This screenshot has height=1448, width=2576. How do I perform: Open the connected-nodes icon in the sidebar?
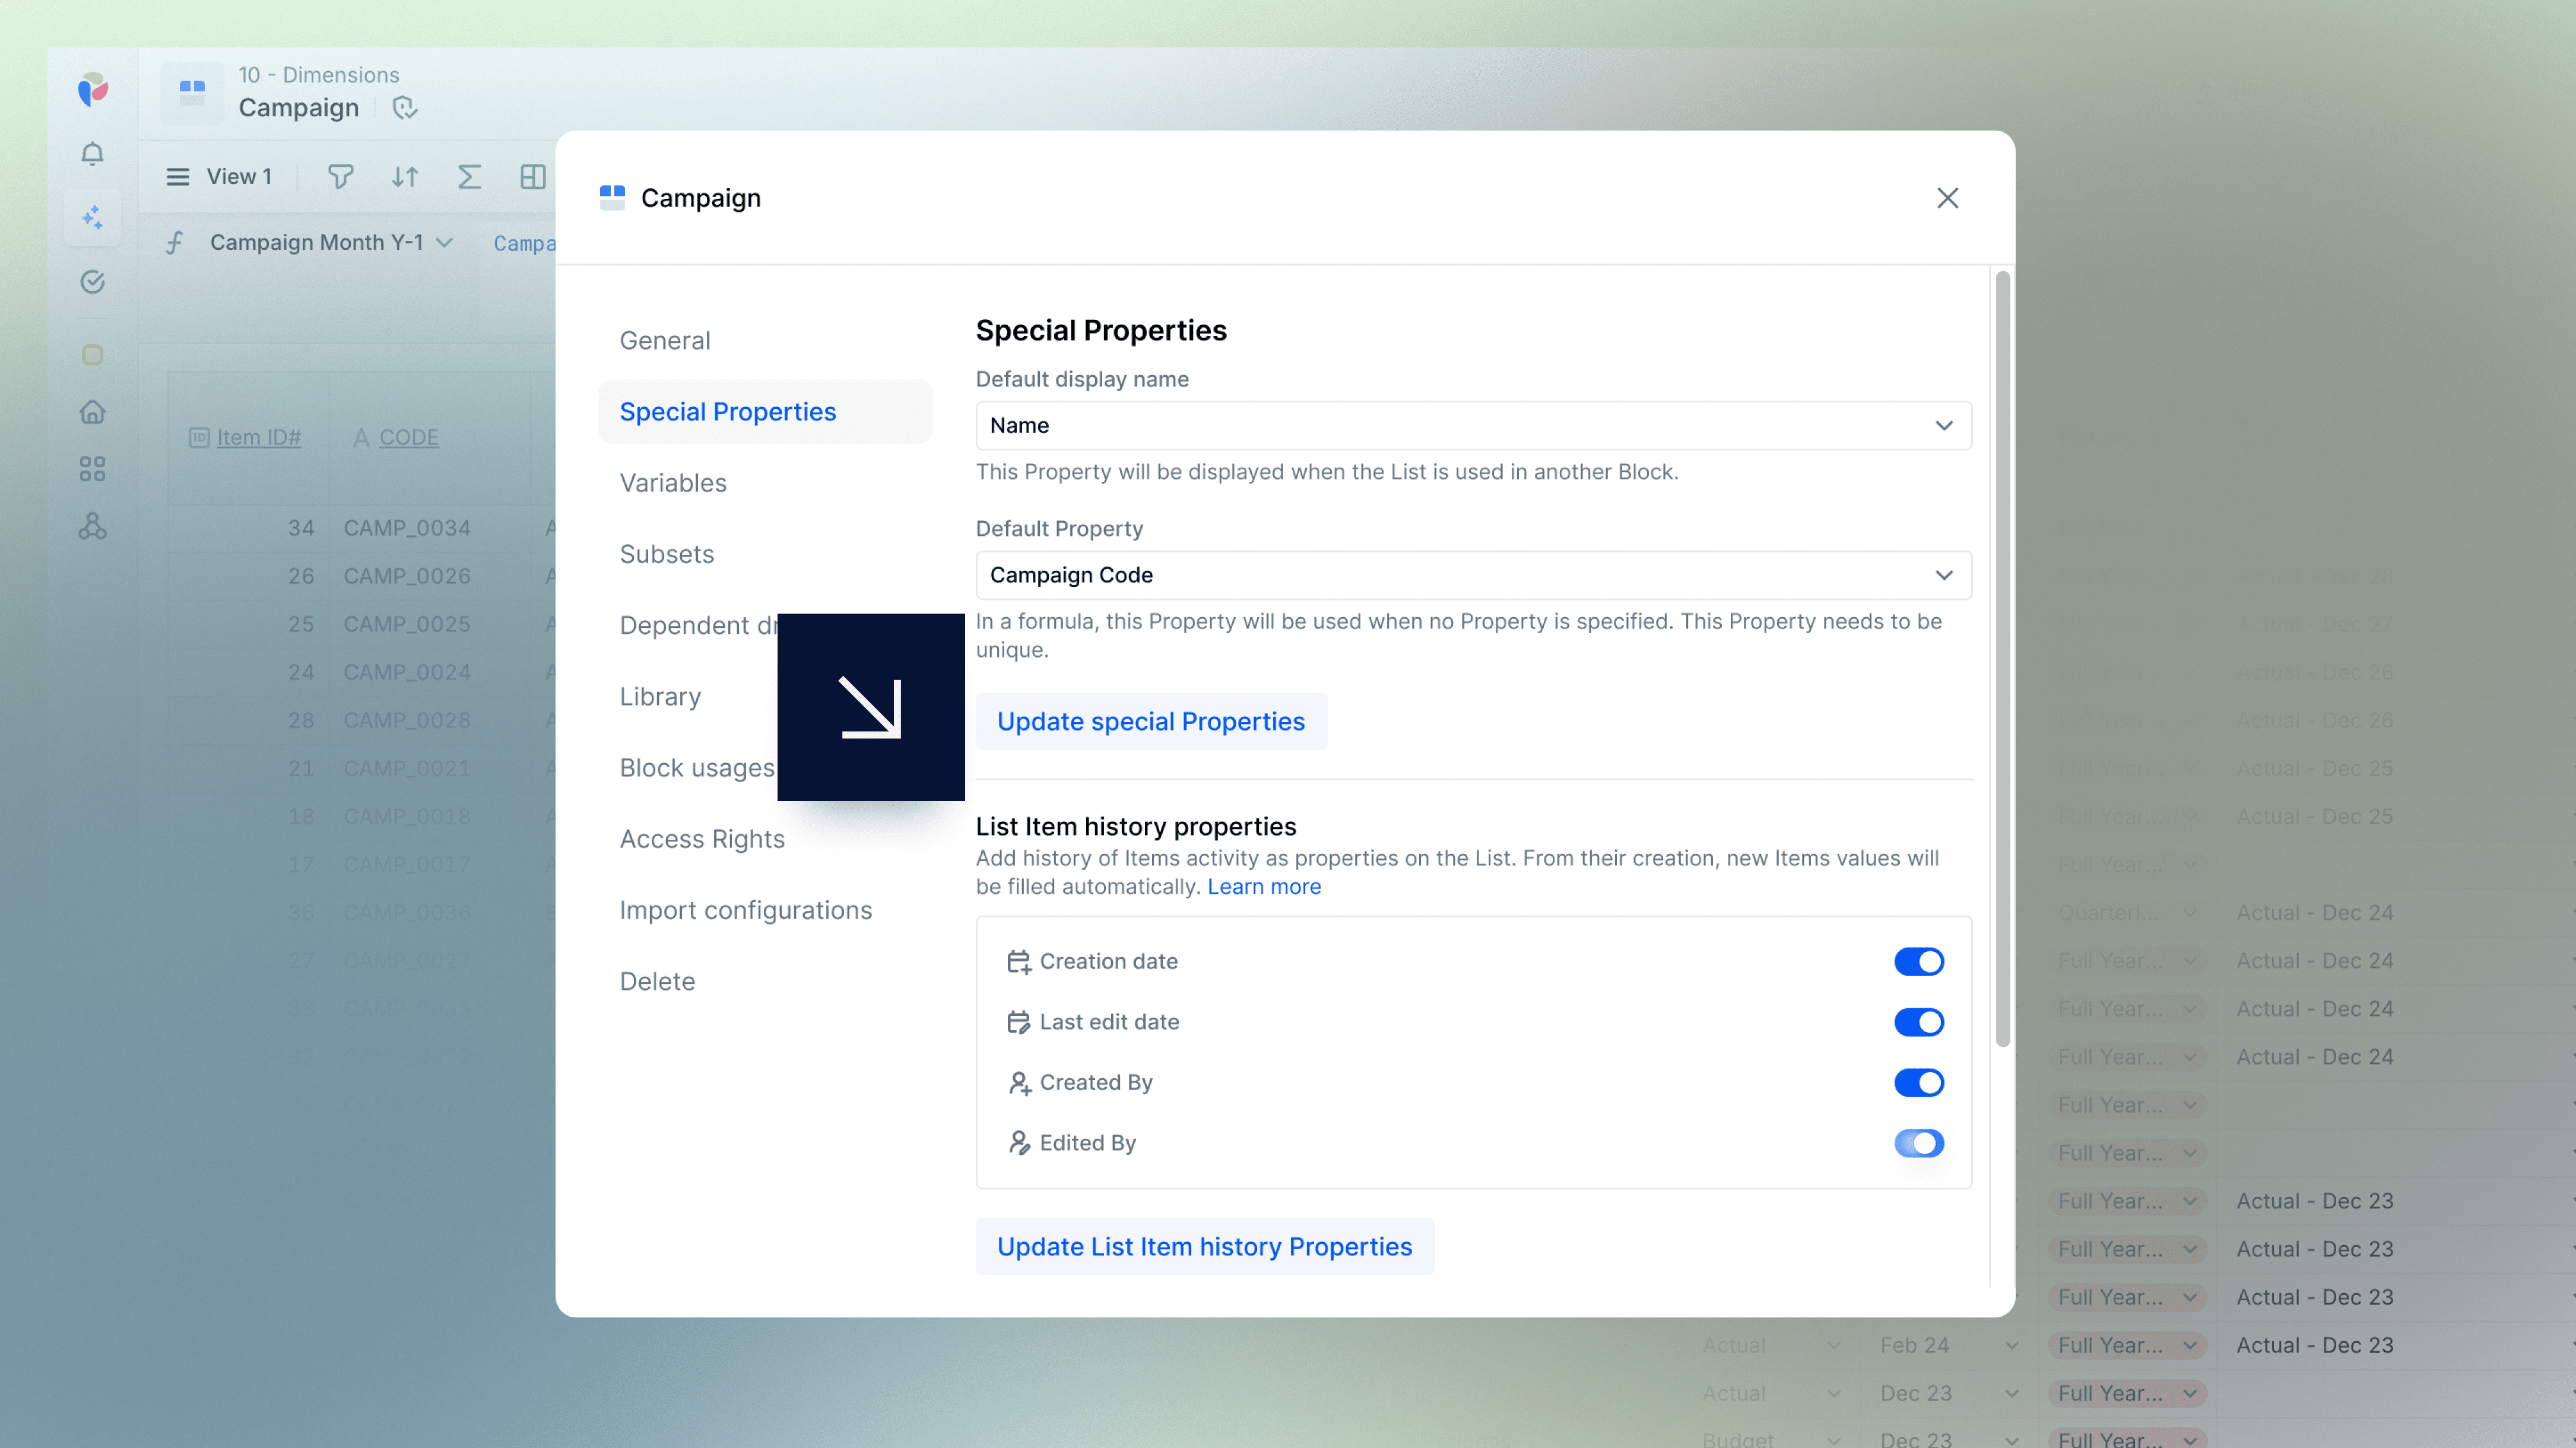[x=92, y=526]
